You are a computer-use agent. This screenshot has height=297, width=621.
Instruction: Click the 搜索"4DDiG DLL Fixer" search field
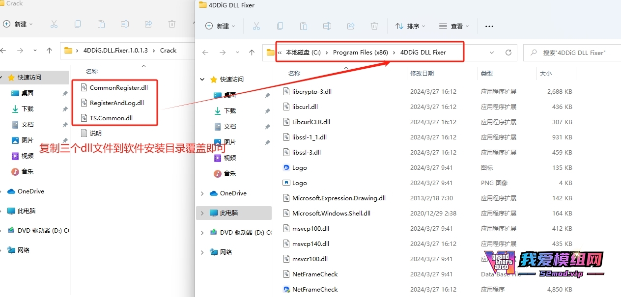pyautogui.click(x=572, y=53)
